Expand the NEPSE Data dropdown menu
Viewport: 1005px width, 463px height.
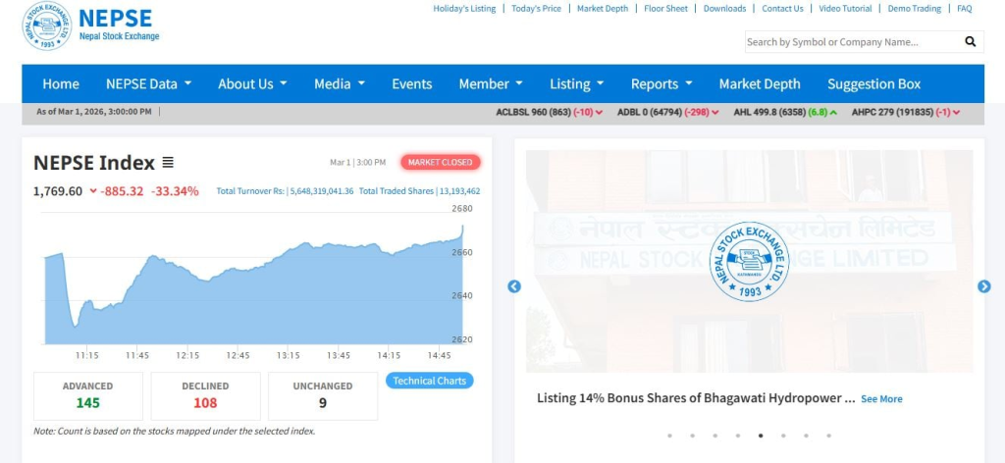tap(149, 84)
